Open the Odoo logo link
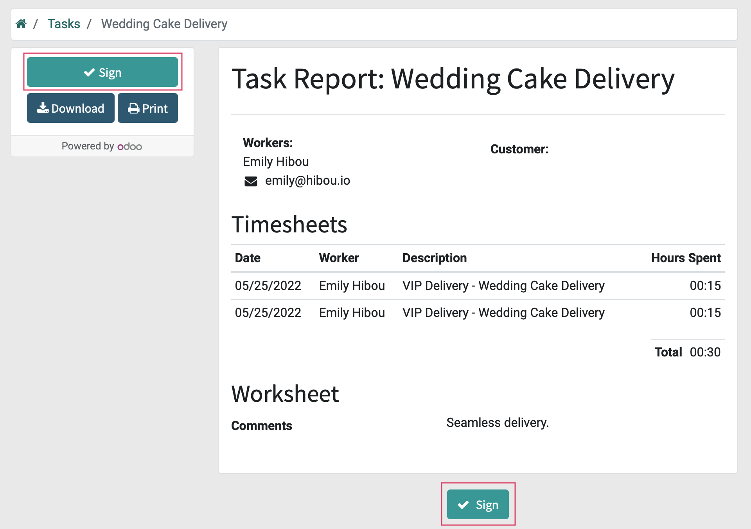The width and height of the screenshot is (751, 529). click(130, 146)
